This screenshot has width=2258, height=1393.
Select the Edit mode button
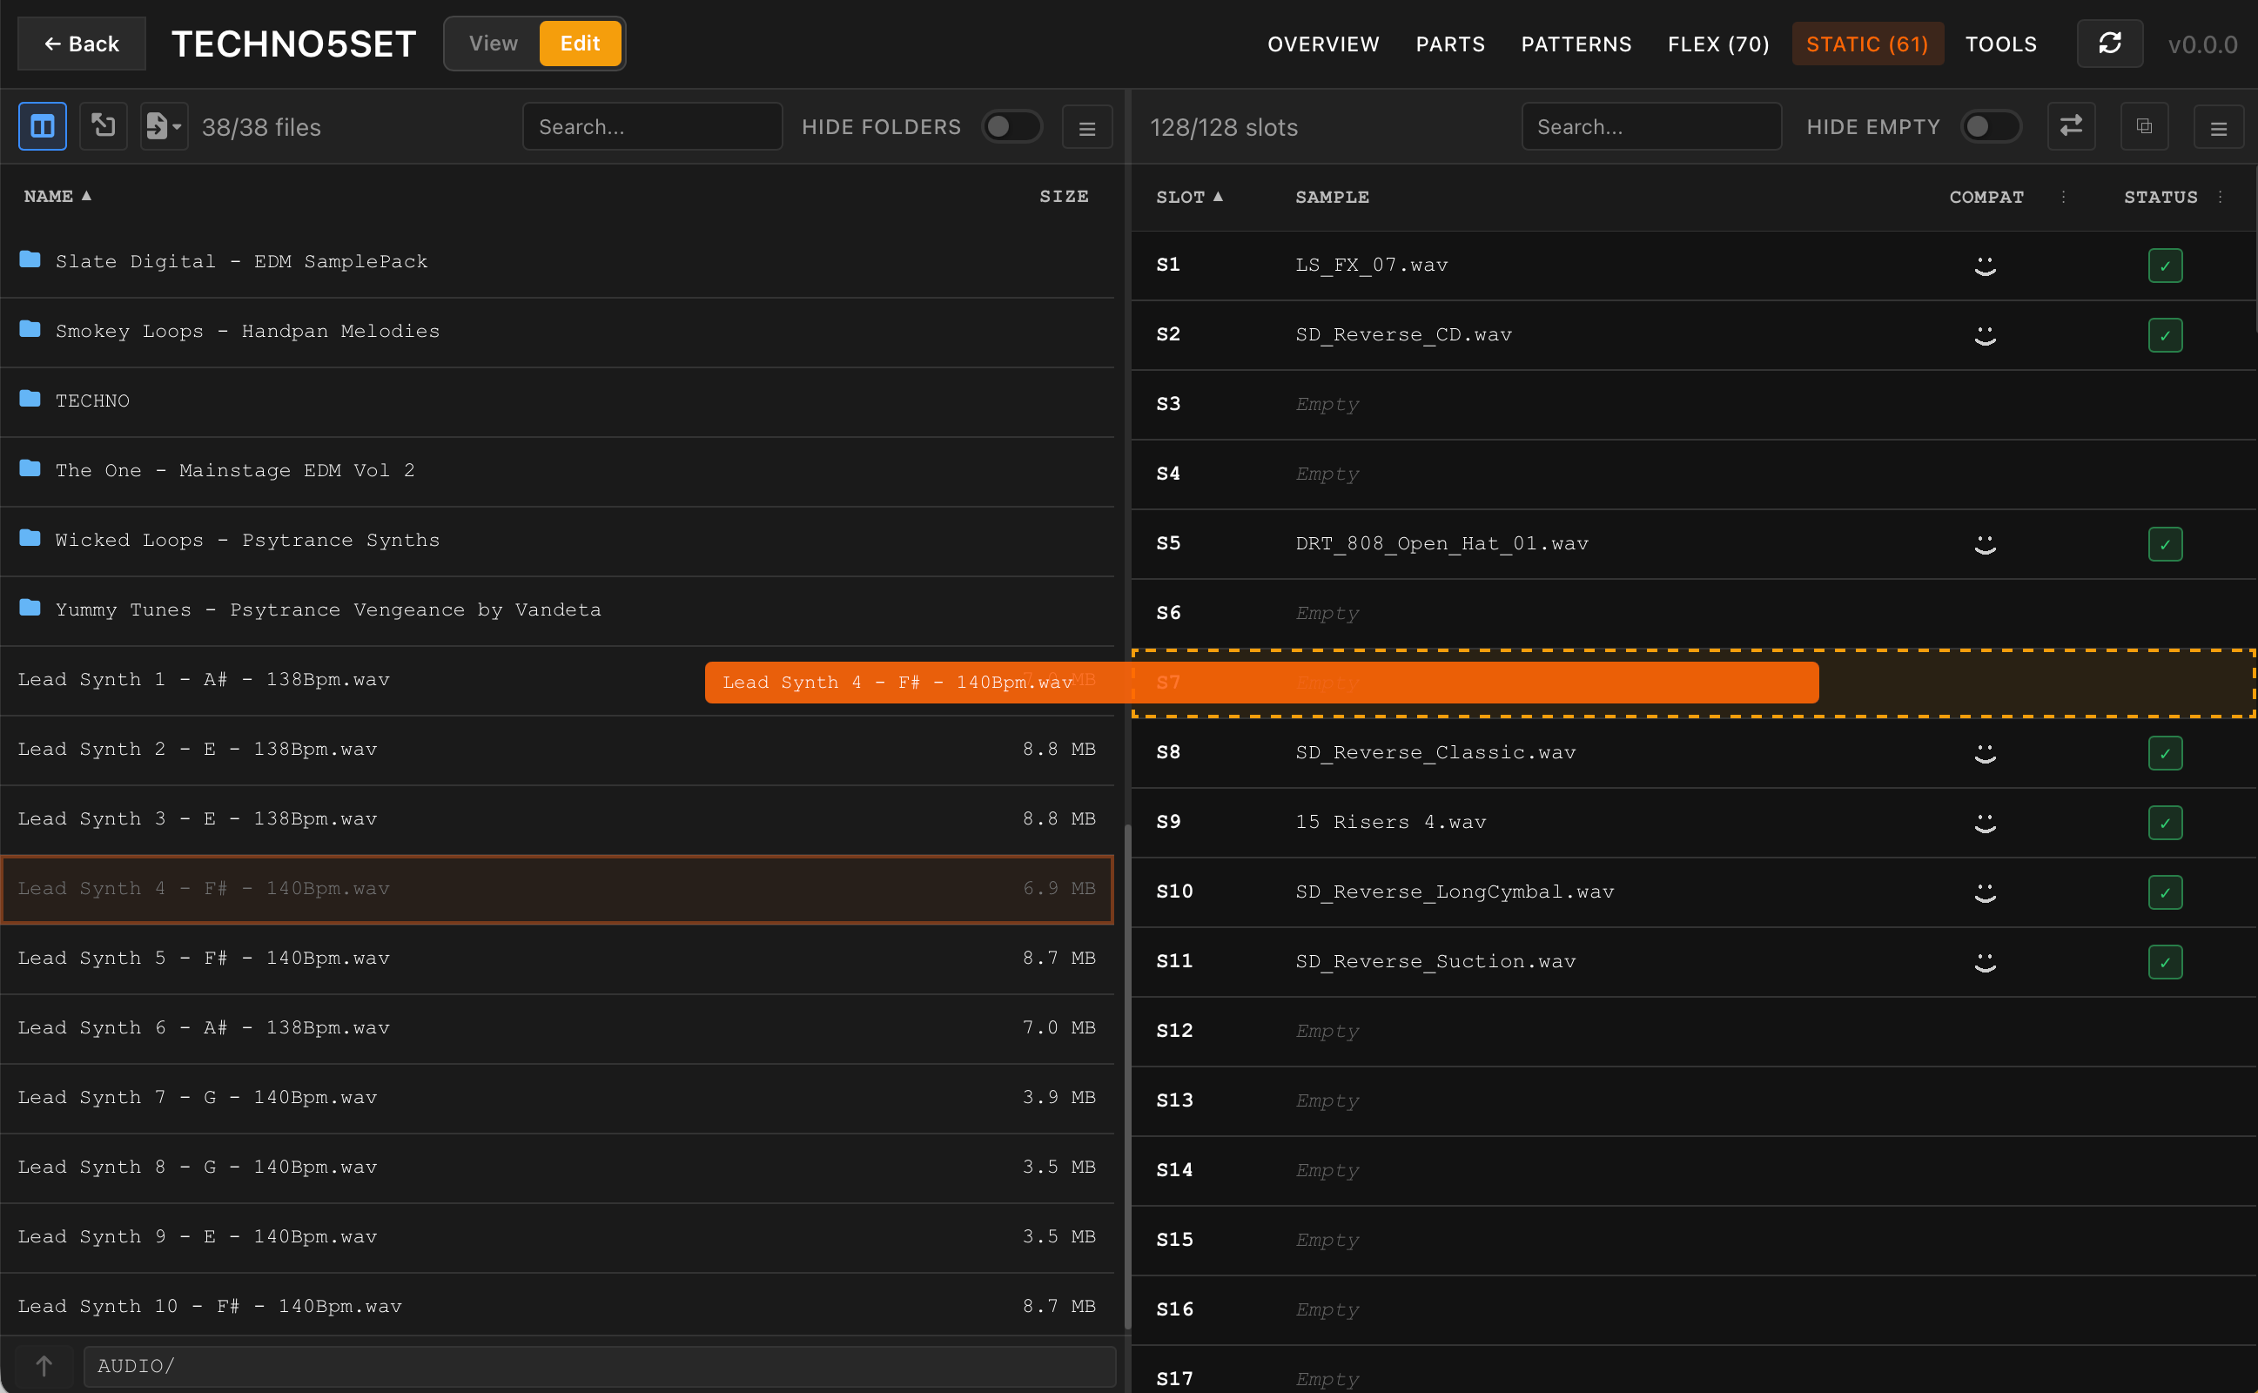pos(579,44)
